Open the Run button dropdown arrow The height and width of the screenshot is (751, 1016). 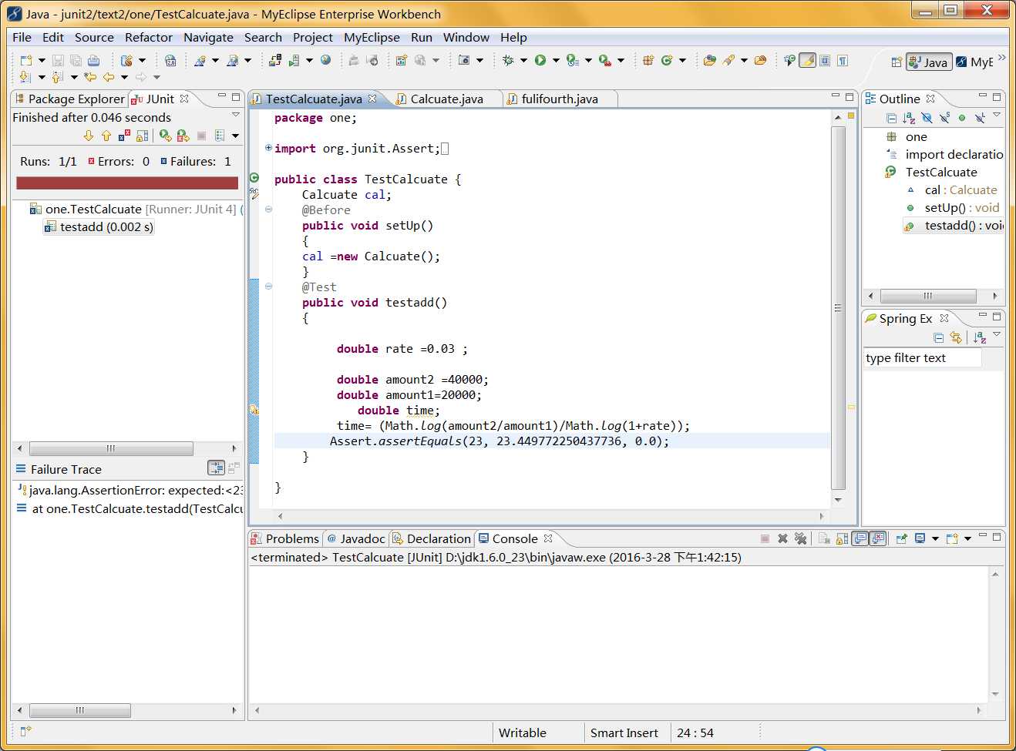pyautogui.click(x=556, y=60)
